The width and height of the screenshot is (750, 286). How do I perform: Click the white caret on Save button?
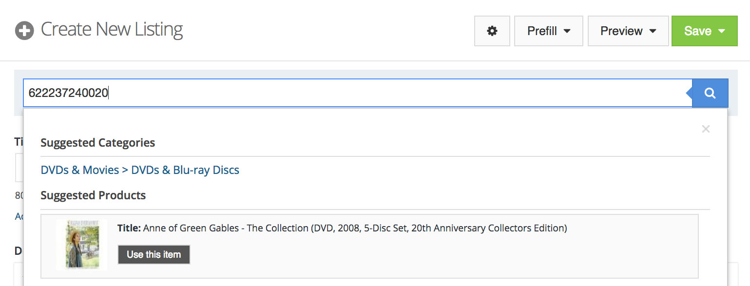[x=722, y=31]
